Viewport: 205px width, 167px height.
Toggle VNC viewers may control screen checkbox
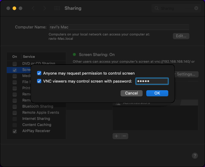click(x=39, y=81)
